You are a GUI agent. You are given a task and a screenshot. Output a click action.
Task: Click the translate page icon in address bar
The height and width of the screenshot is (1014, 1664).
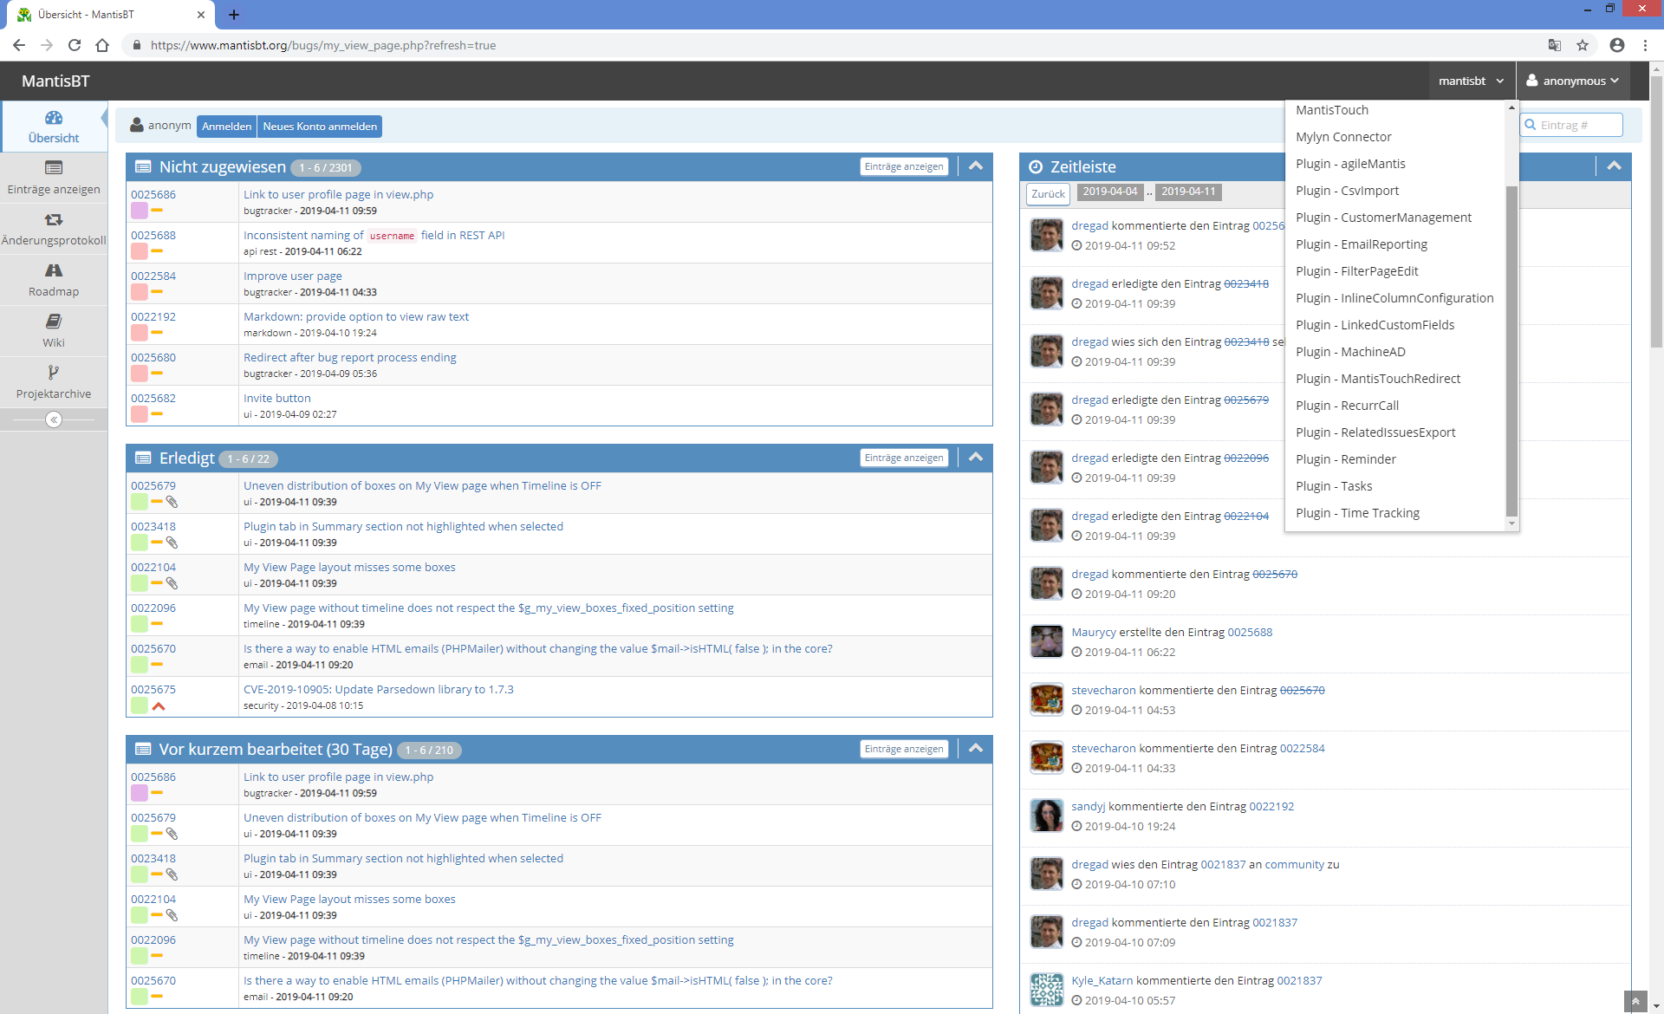(x=1555, y=45)
